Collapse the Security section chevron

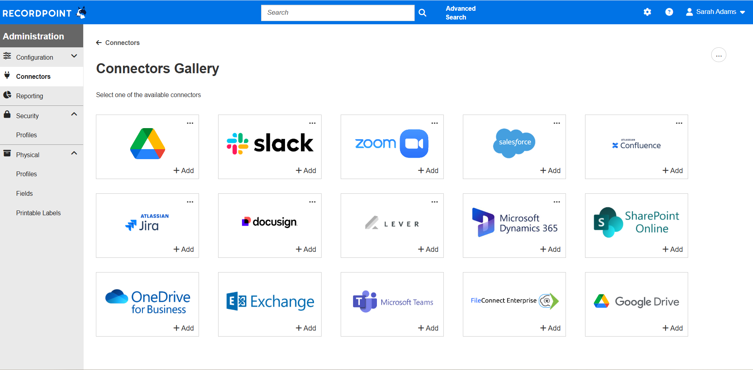point(74,115)
